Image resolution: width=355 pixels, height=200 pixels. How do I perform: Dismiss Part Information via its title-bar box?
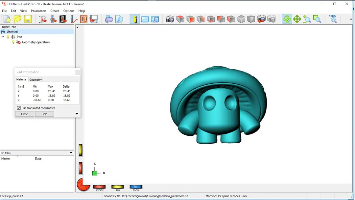(78, 72)
